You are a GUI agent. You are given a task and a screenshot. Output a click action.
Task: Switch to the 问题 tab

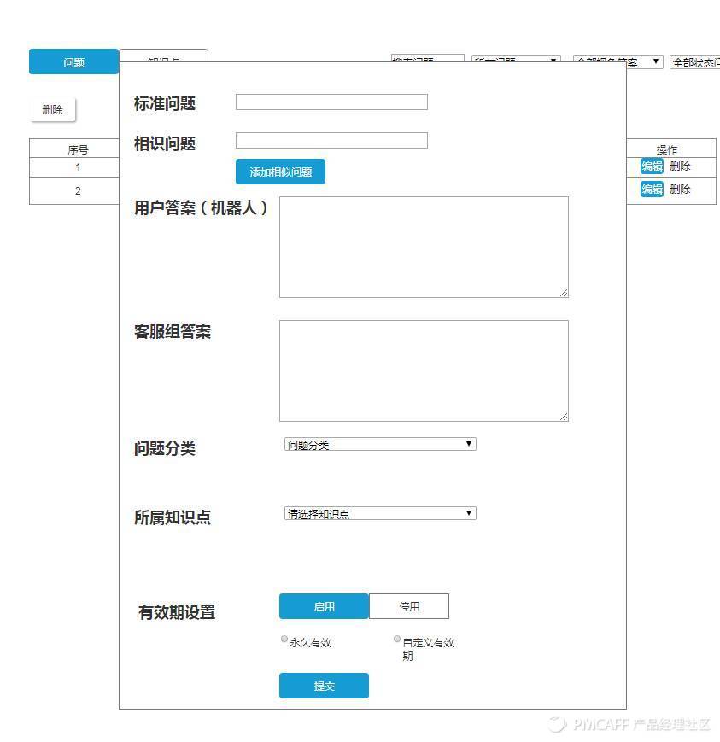(73, 61)
